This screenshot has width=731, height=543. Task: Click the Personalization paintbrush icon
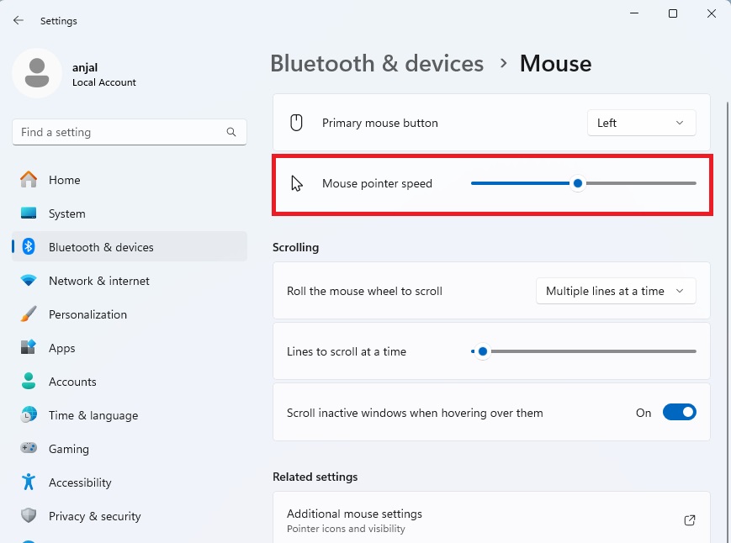pyautogui.click(x=29, y=314)
